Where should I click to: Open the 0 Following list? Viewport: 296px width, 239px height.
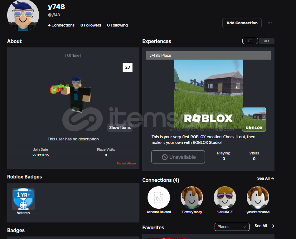click(117, 25)
